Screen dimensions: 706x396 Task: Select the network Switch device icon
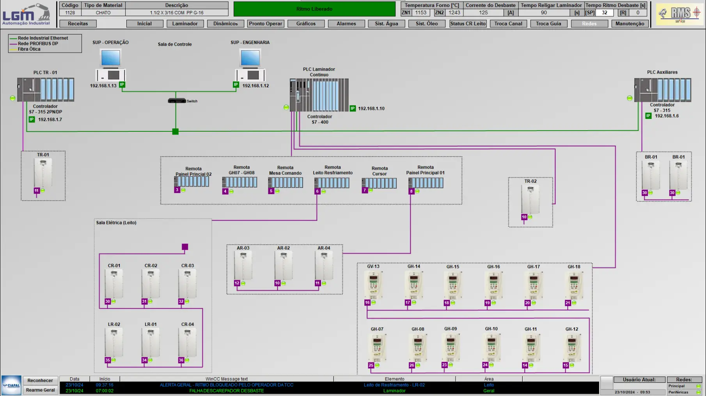pos(177,101)
